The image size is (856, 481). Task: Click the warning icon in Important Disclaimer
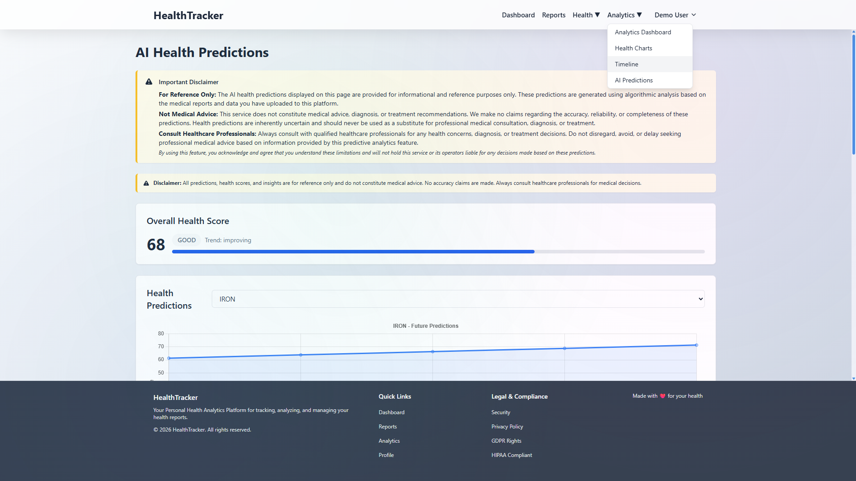pyautogui.click(x=149, y=82)
